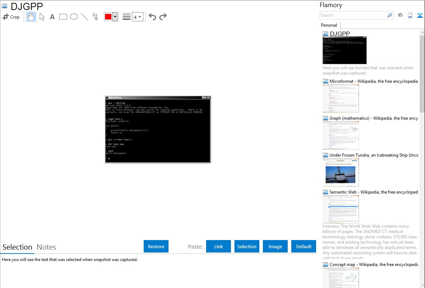Screen dimensions: 425x288
Task: Choose the arrow pointer tool
Action: [x=42, y=17]
